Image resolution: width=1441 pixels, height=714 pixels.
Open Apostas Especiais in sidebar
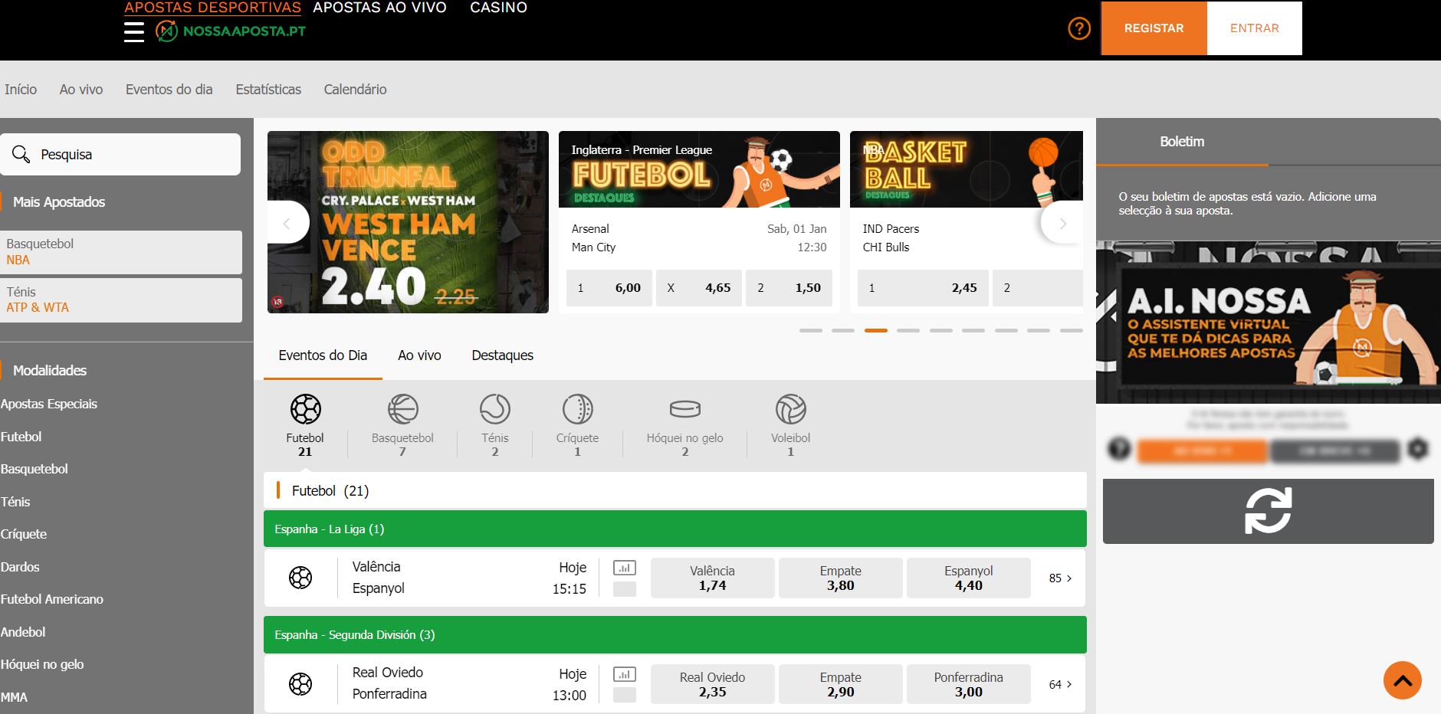pos(49,404)
